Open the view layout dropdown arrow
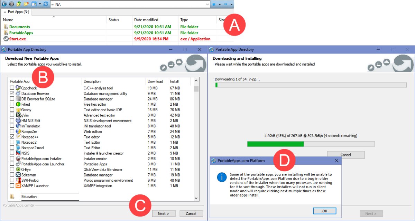The width and height of the screenshot is (415, 221). click(39, 4)
